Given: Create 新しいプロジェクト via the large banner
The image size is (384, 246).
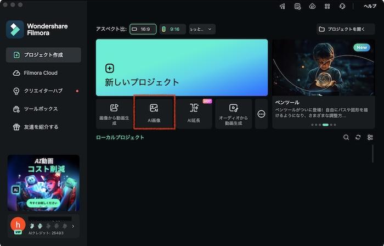Looking at the screenshot, I should [x=182, y=68].
